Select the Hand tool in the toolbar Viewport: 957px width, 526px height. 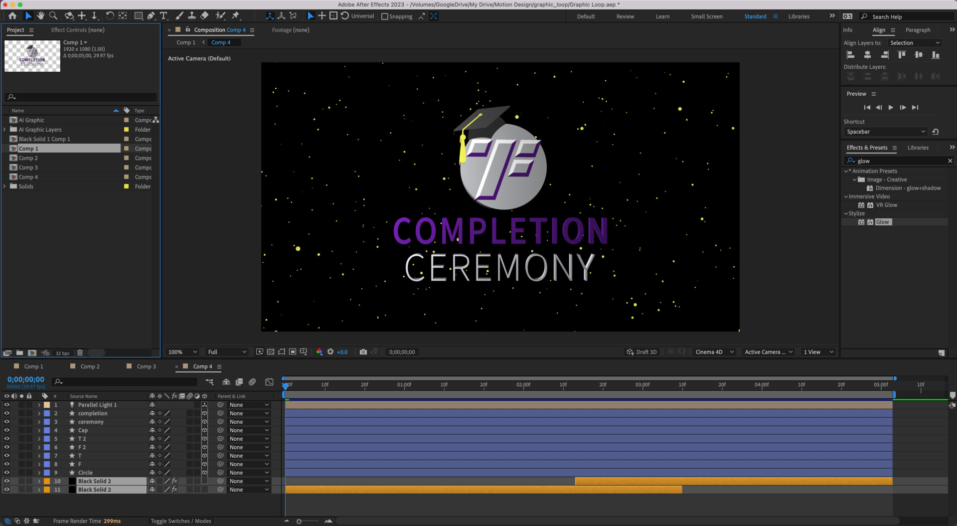pos(41,15)
